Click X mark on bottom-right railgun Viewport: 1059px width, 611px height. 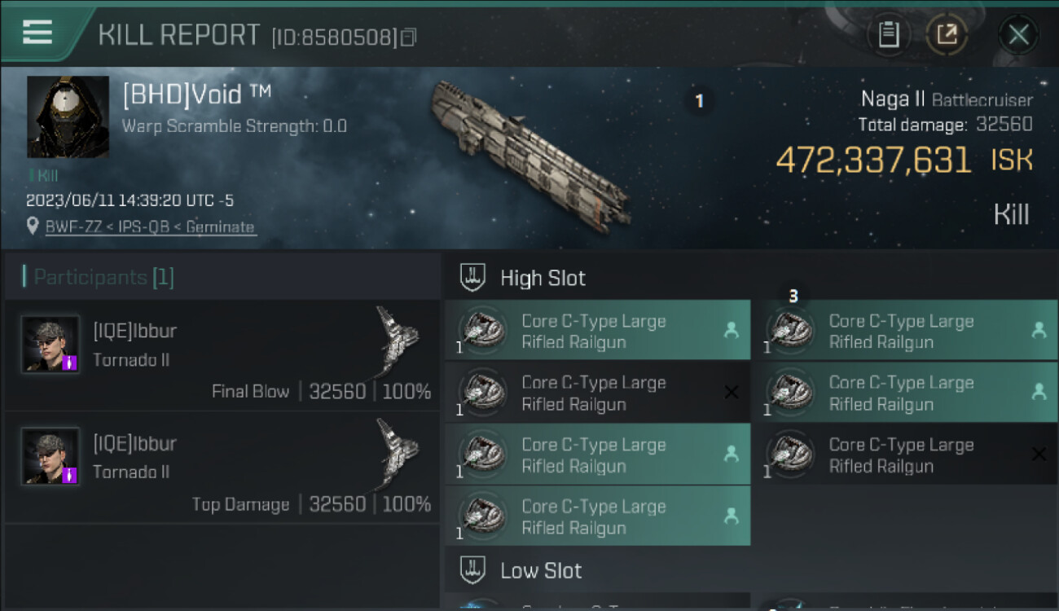[1039, 455]
